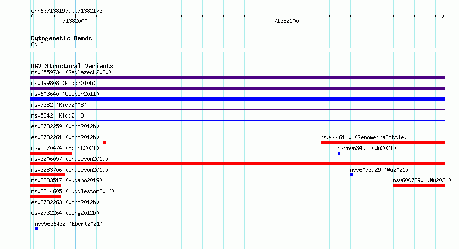This screenshot has height=249, width=459.
Task: Select the red bar under nsv4446110
Action: point(383,142)
